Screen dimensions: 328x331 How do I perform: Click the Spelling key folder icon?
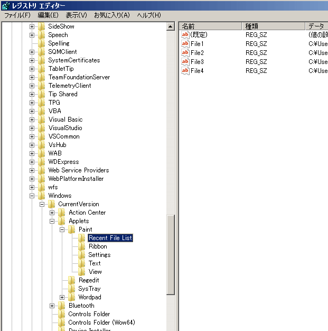pos(41,43)
